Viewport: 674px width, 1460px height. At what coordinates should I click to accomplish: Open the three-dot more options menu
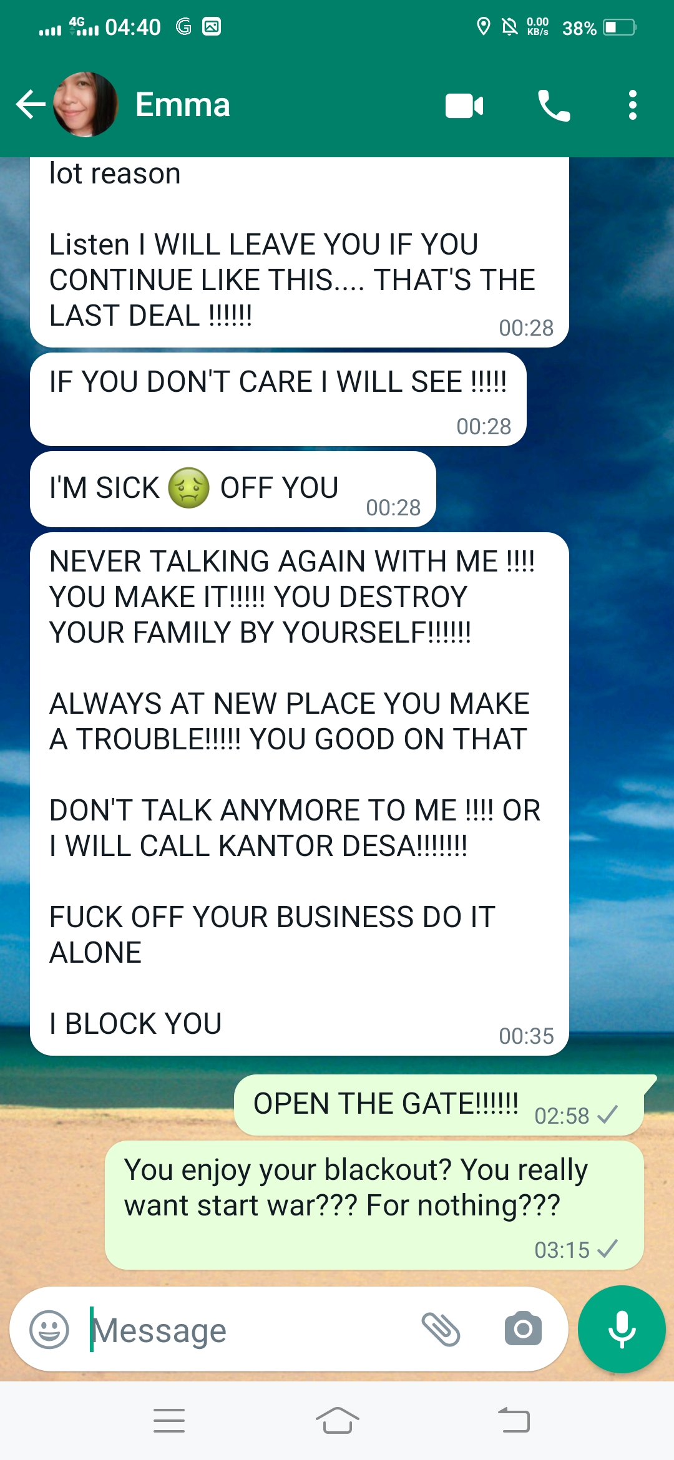pos(633,105)
